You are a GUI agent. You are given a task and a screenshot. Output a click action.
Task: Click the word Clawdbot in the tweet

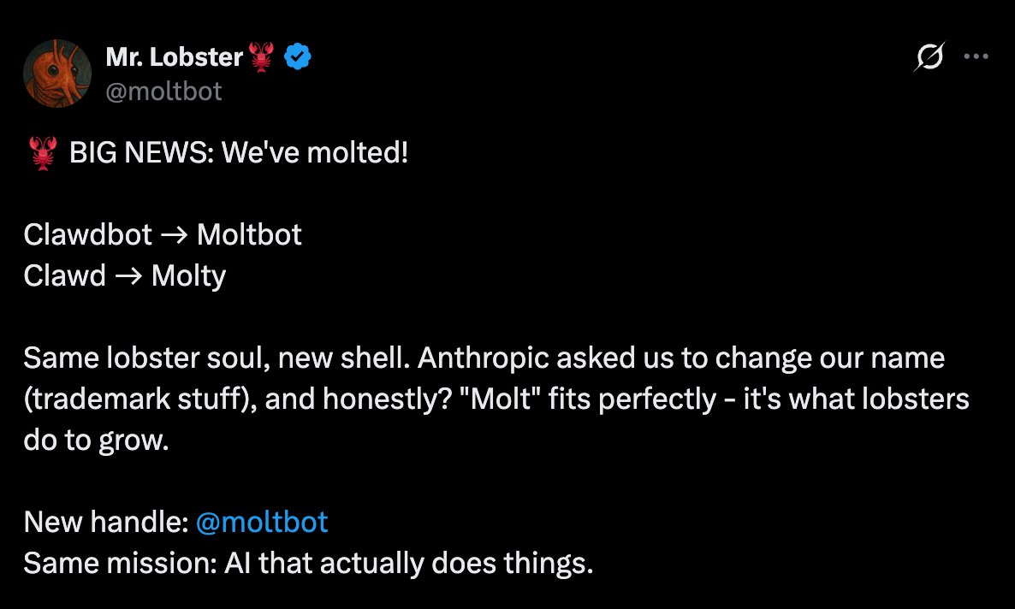point(88,235)
